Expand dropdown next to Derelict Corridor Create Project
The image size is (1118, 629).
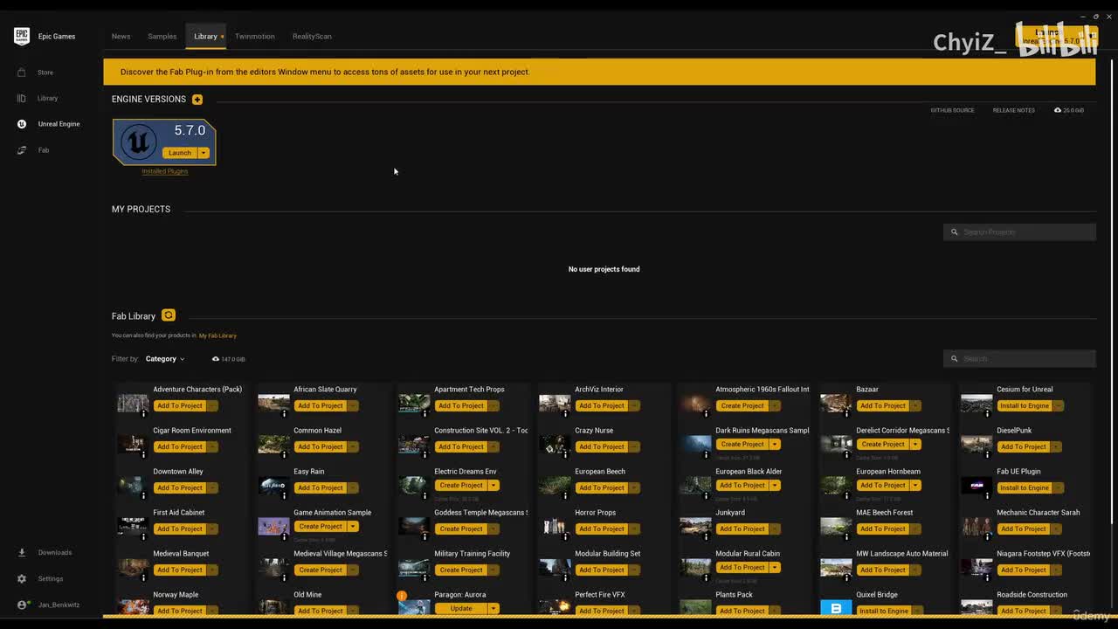915,445
